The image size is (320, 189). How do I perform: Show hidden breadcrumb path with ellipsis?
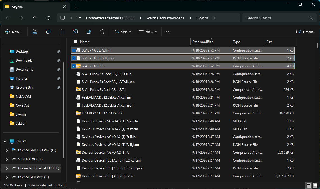tap(79, 18)
